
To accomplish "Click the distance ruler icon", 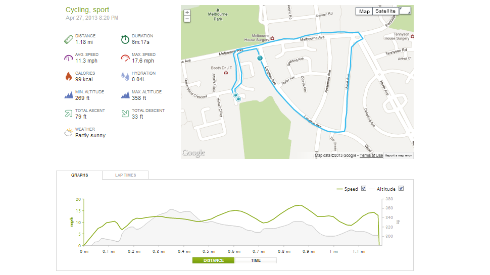I will [x=68, y=39].
